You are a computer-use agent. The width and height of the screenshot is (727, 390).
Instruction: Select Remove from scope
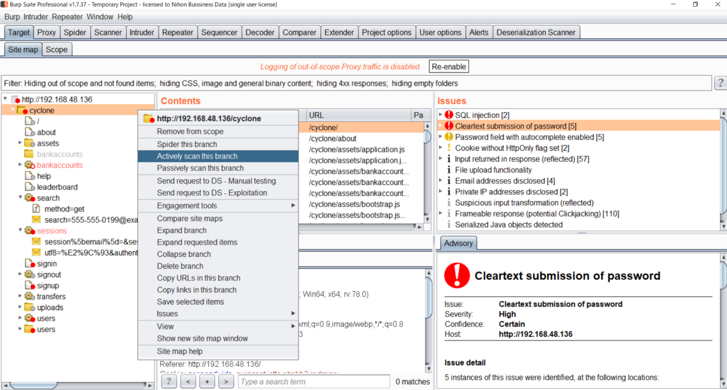[218, 131]
